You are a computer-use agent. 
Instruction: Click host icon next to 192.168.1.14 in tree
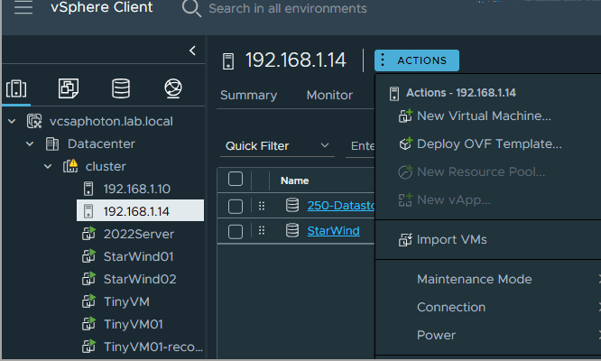[x=88, y=211]
